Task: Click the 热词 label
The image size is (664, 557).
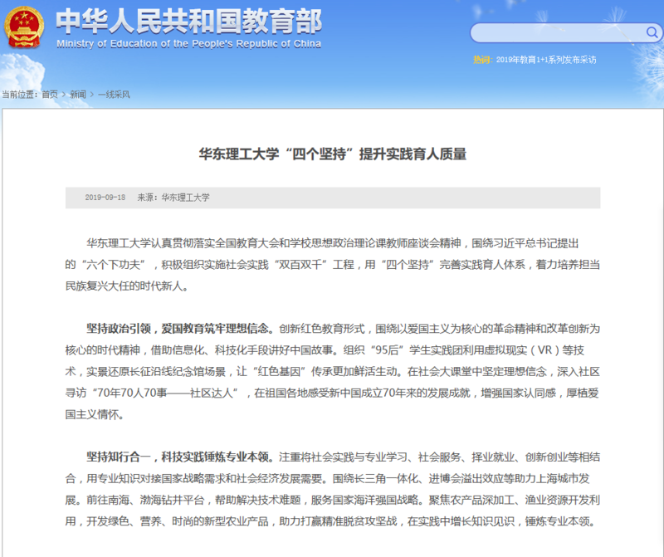Action: (482, 60)
